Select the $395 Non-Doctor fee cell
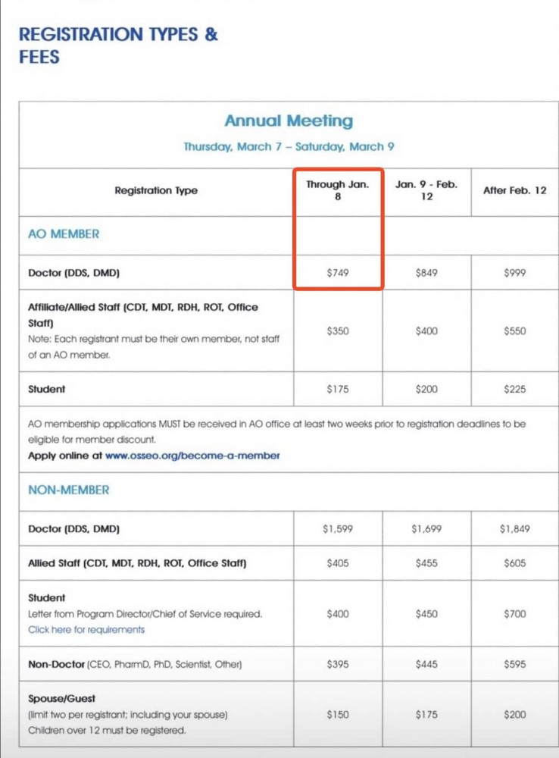Viewport: 559px width, 758px height. point(338,664)
